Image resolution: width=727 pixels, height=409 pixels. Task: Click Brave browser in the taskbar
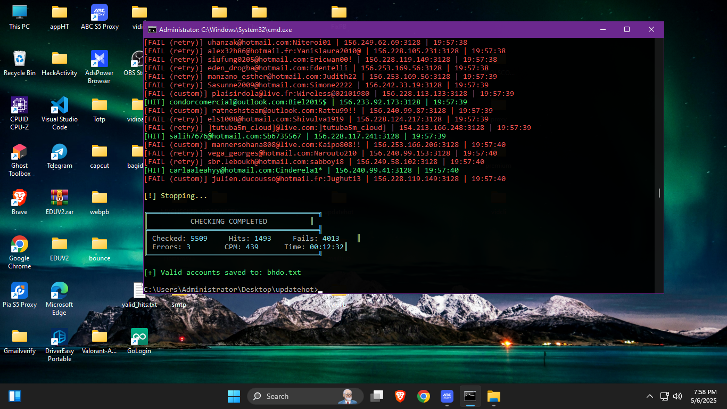(x=400, y=396)
